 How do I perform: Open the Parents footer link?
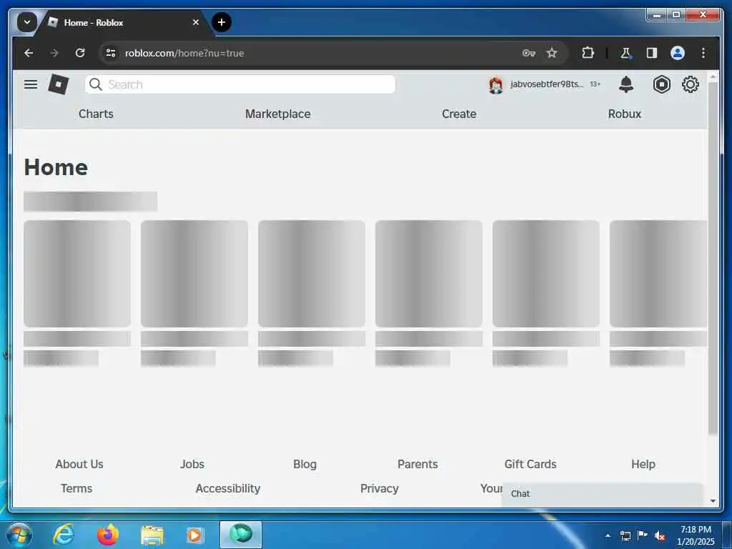point(417,464)
